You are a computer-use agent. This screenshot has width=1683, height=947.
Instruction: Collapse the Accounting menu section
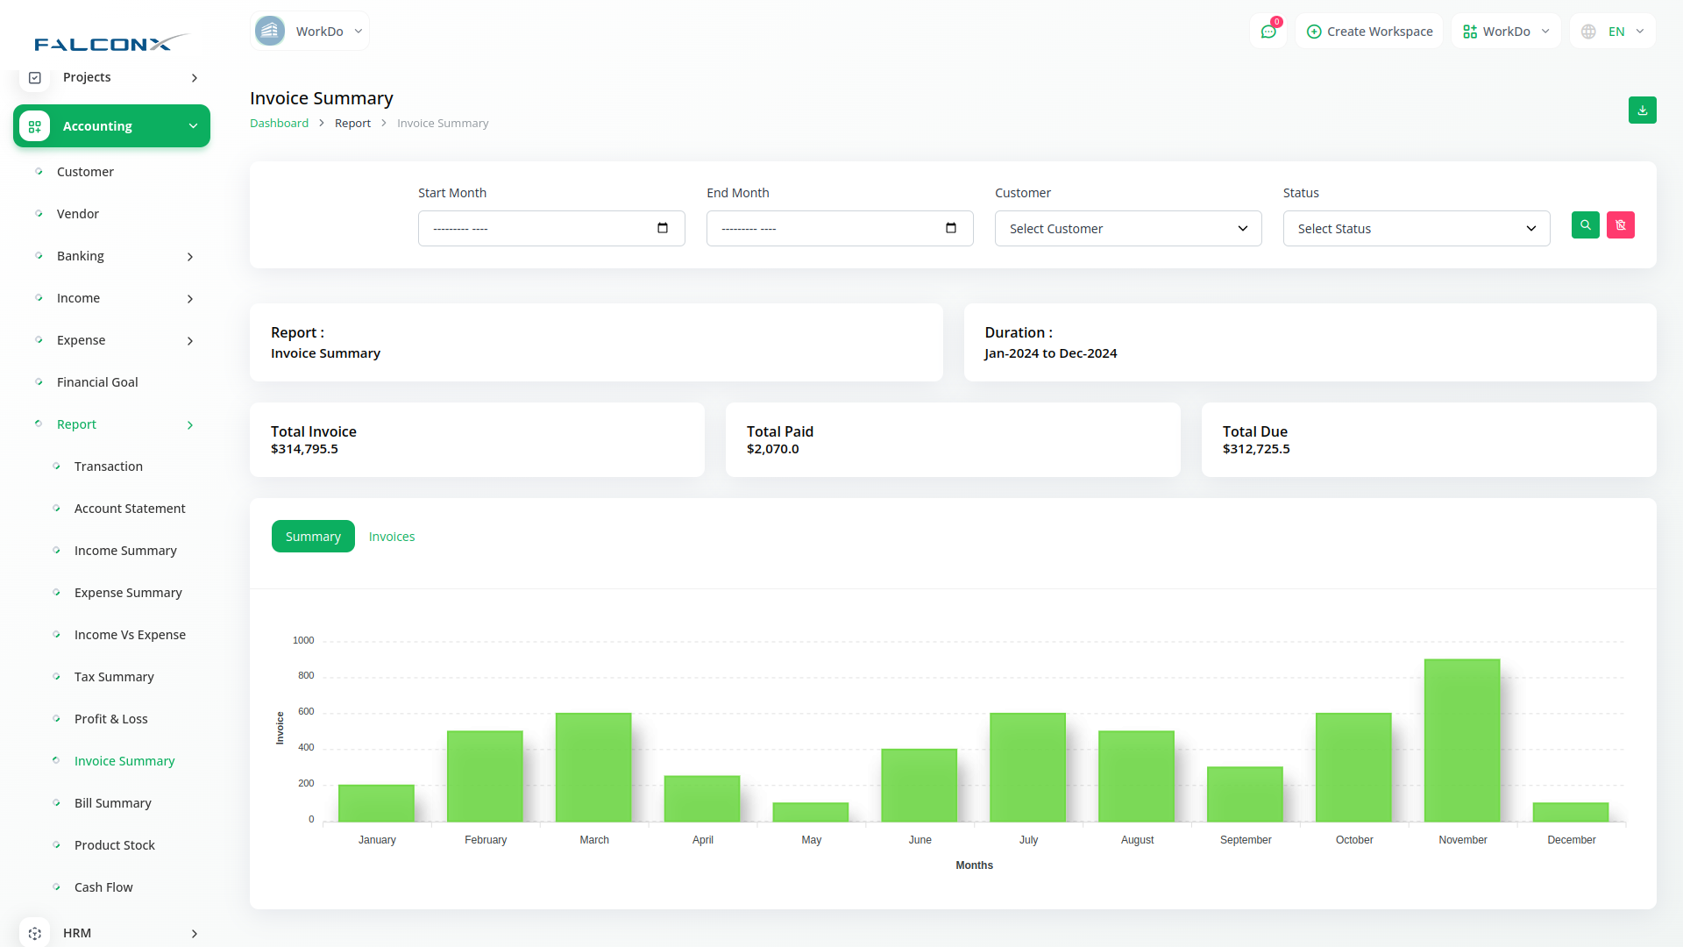click(x=193, y=126)
